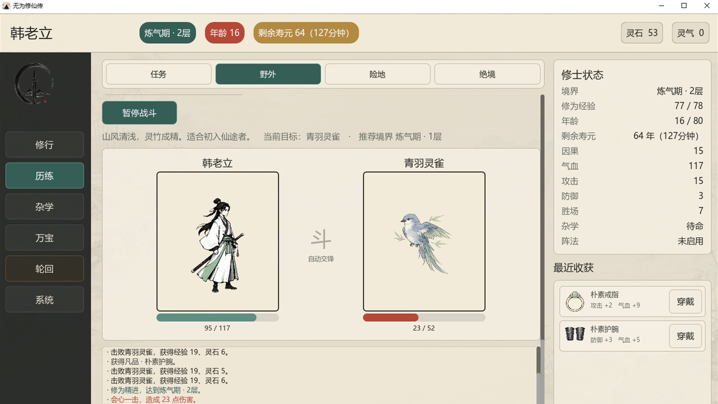Click the 韩老立 character portrait
The height and width of the screenshot is (404, 718).
(x=218, y=241)
